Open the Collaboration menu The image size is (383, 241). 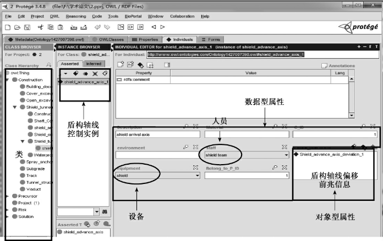point(182,16)
